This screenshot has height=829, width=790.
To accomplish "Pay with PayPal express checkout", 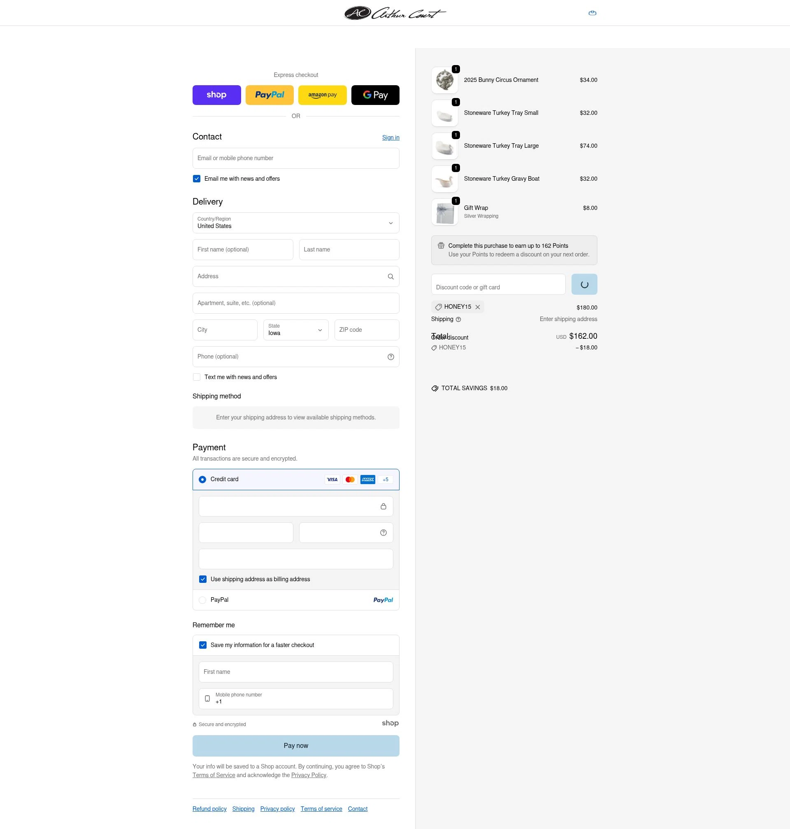I will (269, 95).
